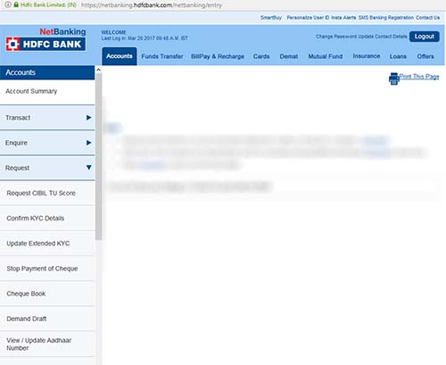Click the sidebar vertical scrollbar thumb

pyautogui.click(x=99, y=156)
